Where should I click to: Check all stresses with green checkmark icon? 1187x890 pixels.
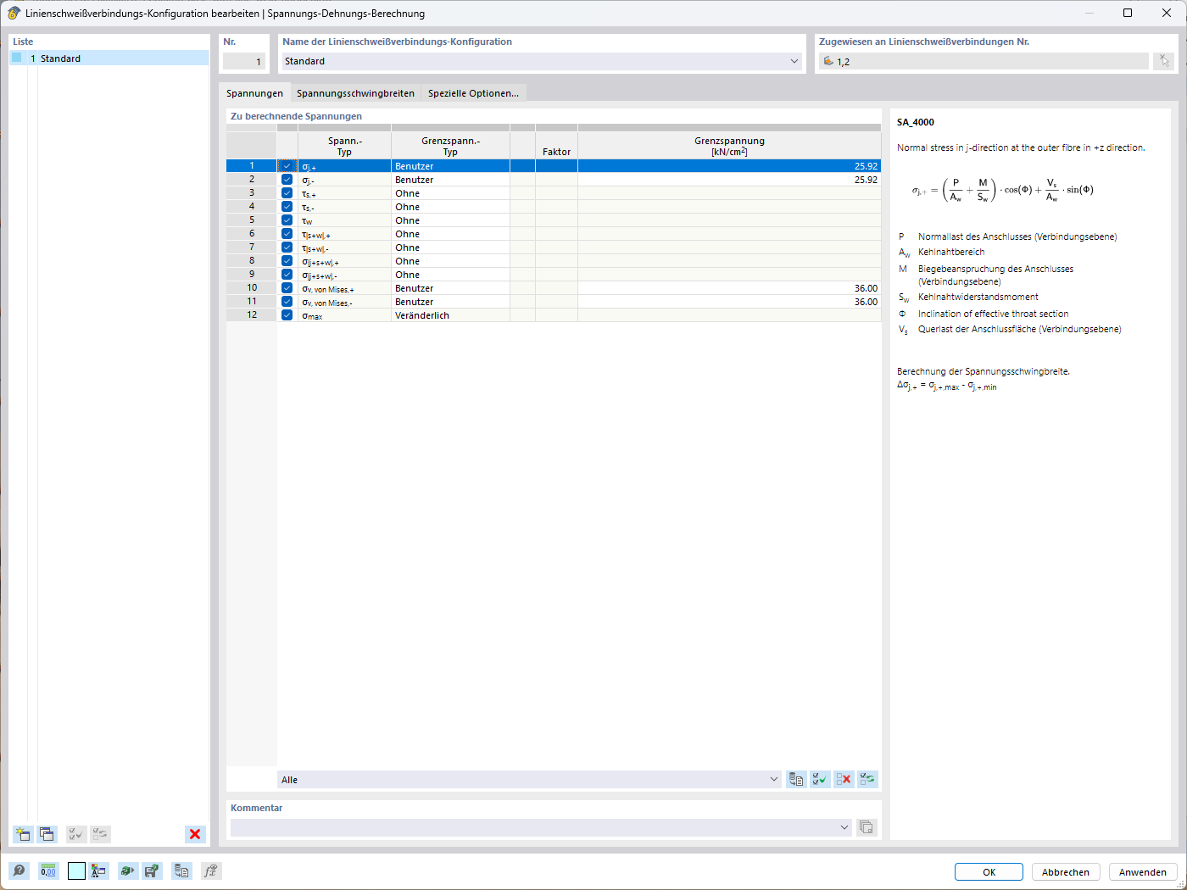(820, 779)
